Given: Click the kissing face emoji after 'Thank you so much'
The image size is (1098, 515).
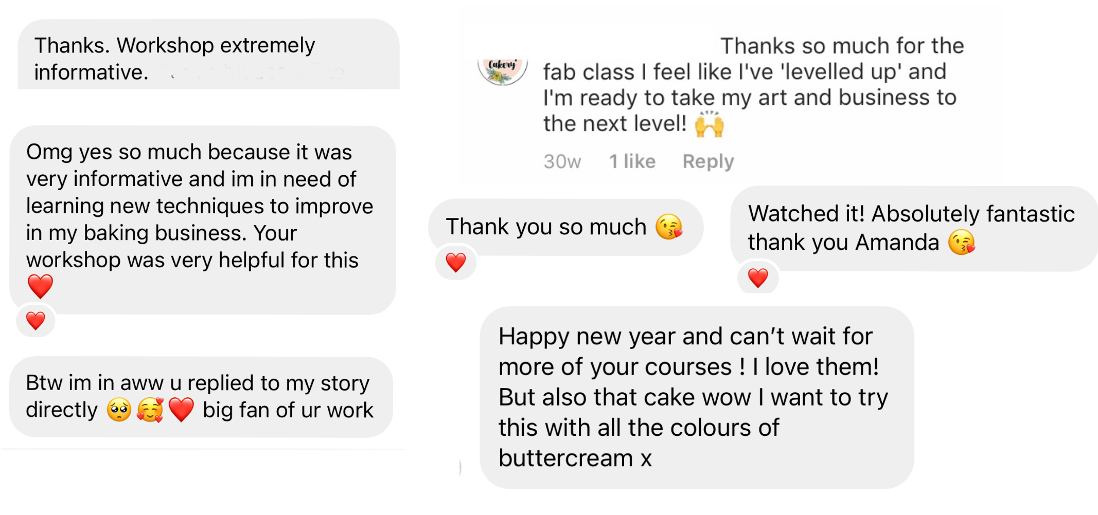Looking at the screenshot, I should point(669,227).
